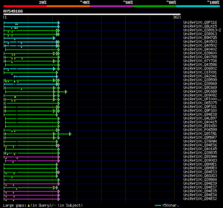This screenshot has width=223, height=208.
Task: Open hit UniRef100_B9H7Q5
Action: (x=200, y=38)
